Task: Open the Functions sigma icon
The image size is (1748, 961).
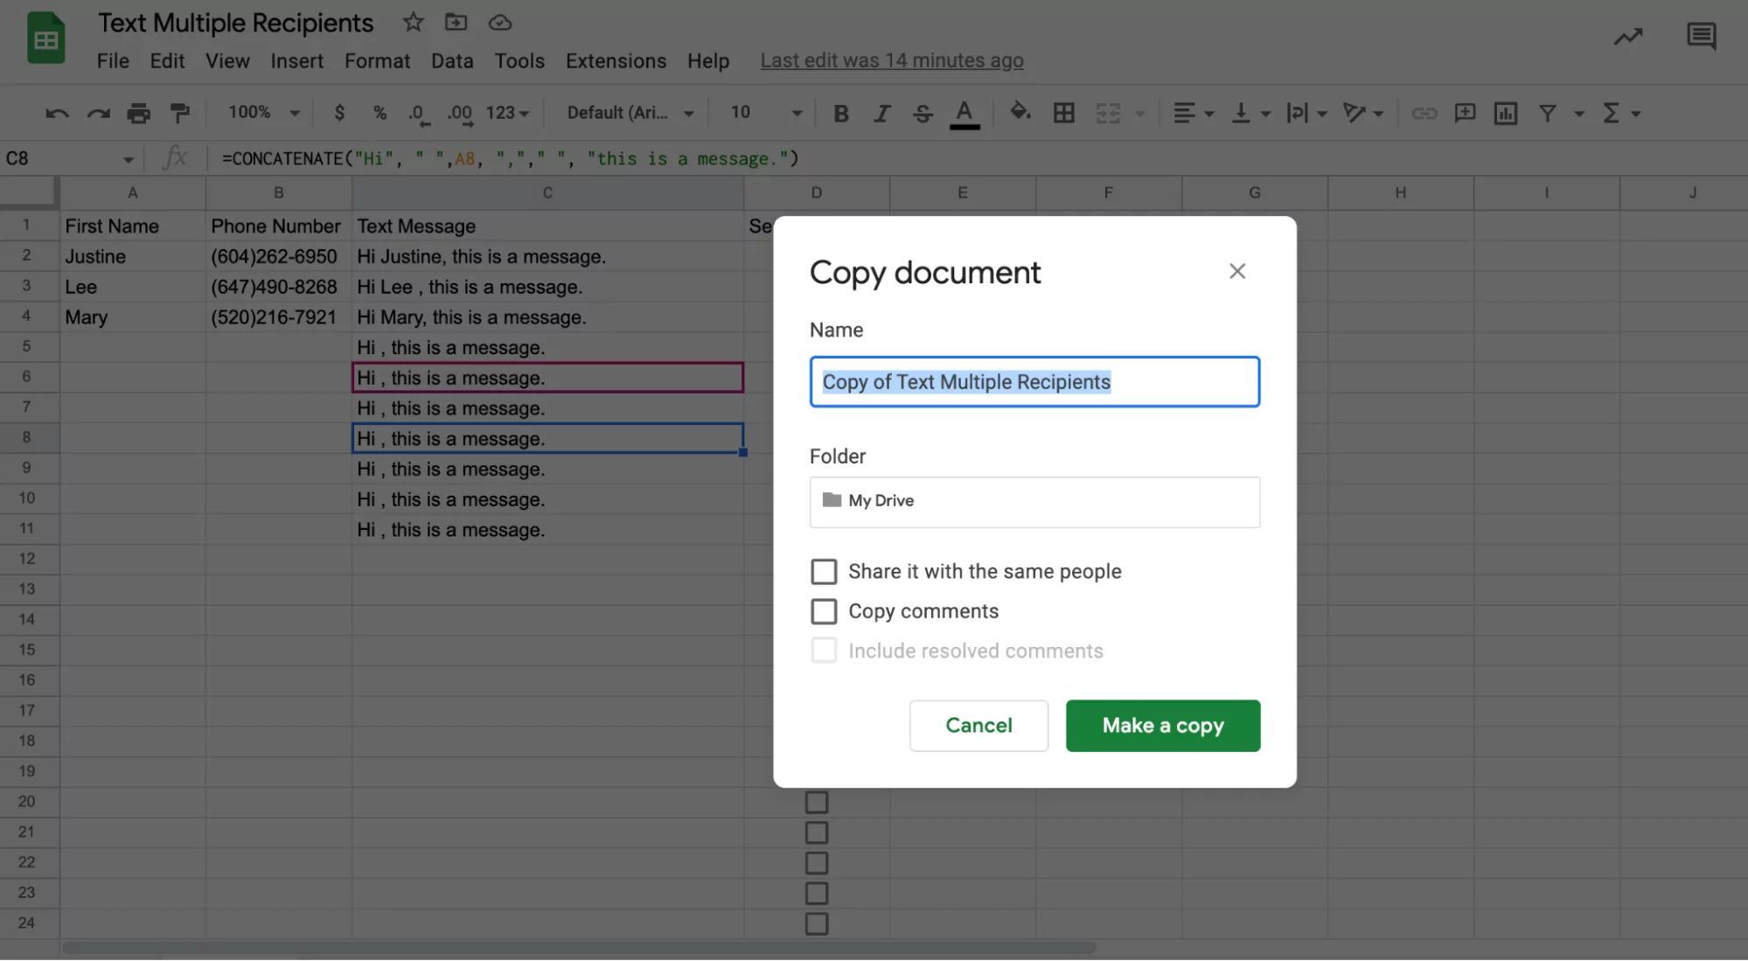Action: point(1612,113)
